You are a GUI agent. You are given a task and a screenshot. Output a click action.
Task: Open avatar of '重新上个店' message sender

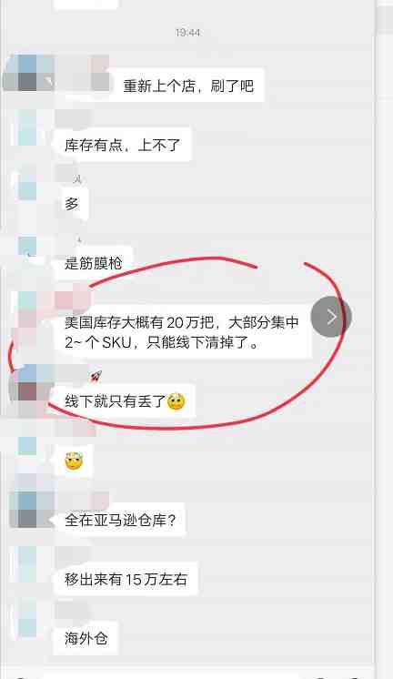tap(27, 73)
